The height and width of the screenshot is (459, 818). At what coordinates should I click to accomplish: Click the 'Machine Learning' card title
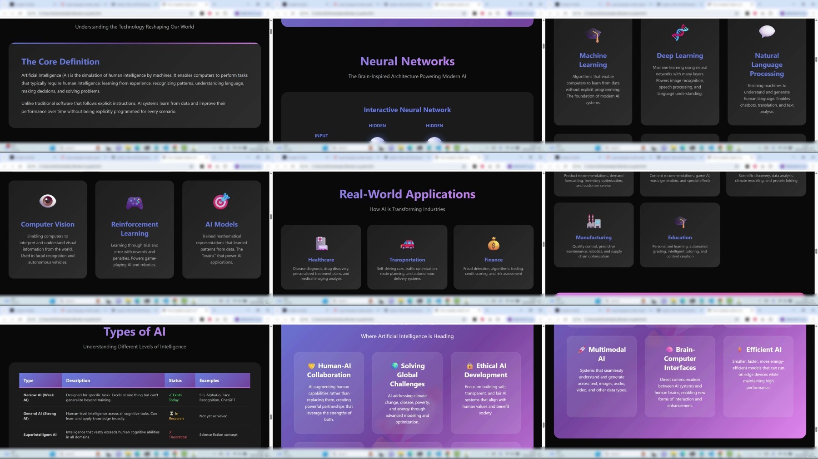click(593, 60)
